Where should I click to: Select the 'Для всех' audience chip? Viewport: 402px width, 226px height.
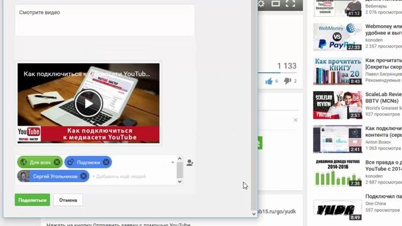coord(40,163)
